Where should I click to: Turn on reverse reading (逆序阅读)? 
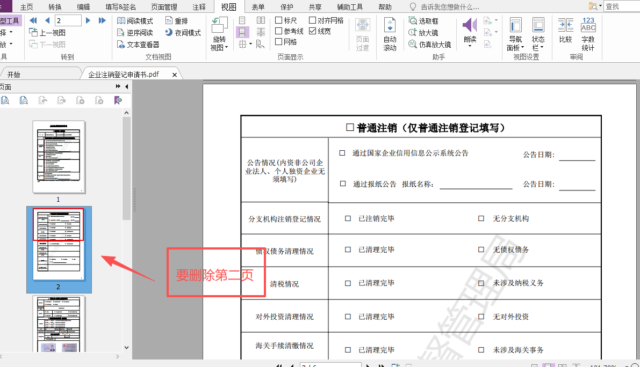pos(135,33)
